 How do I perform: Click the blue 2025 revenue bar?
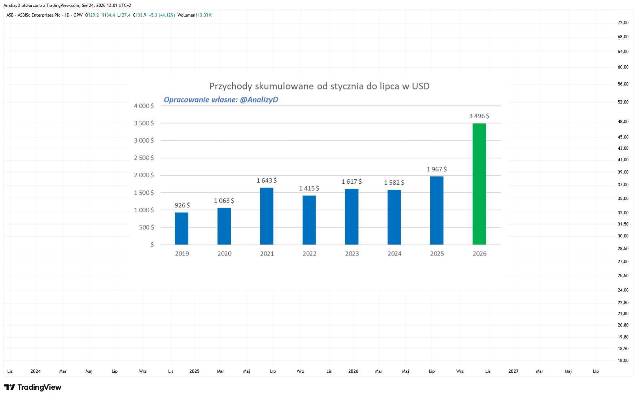click(436, 210)
